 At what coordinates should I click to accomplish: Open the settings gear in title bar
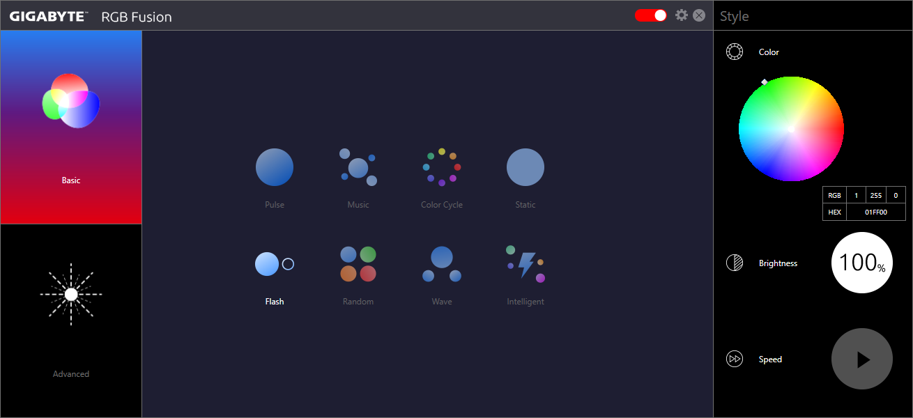click(682, 15)
